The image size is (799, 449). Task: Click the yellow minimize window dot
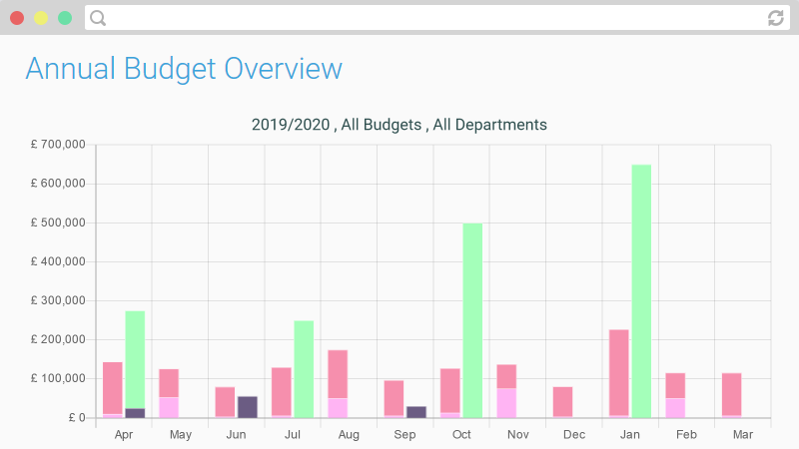(41, 18)
